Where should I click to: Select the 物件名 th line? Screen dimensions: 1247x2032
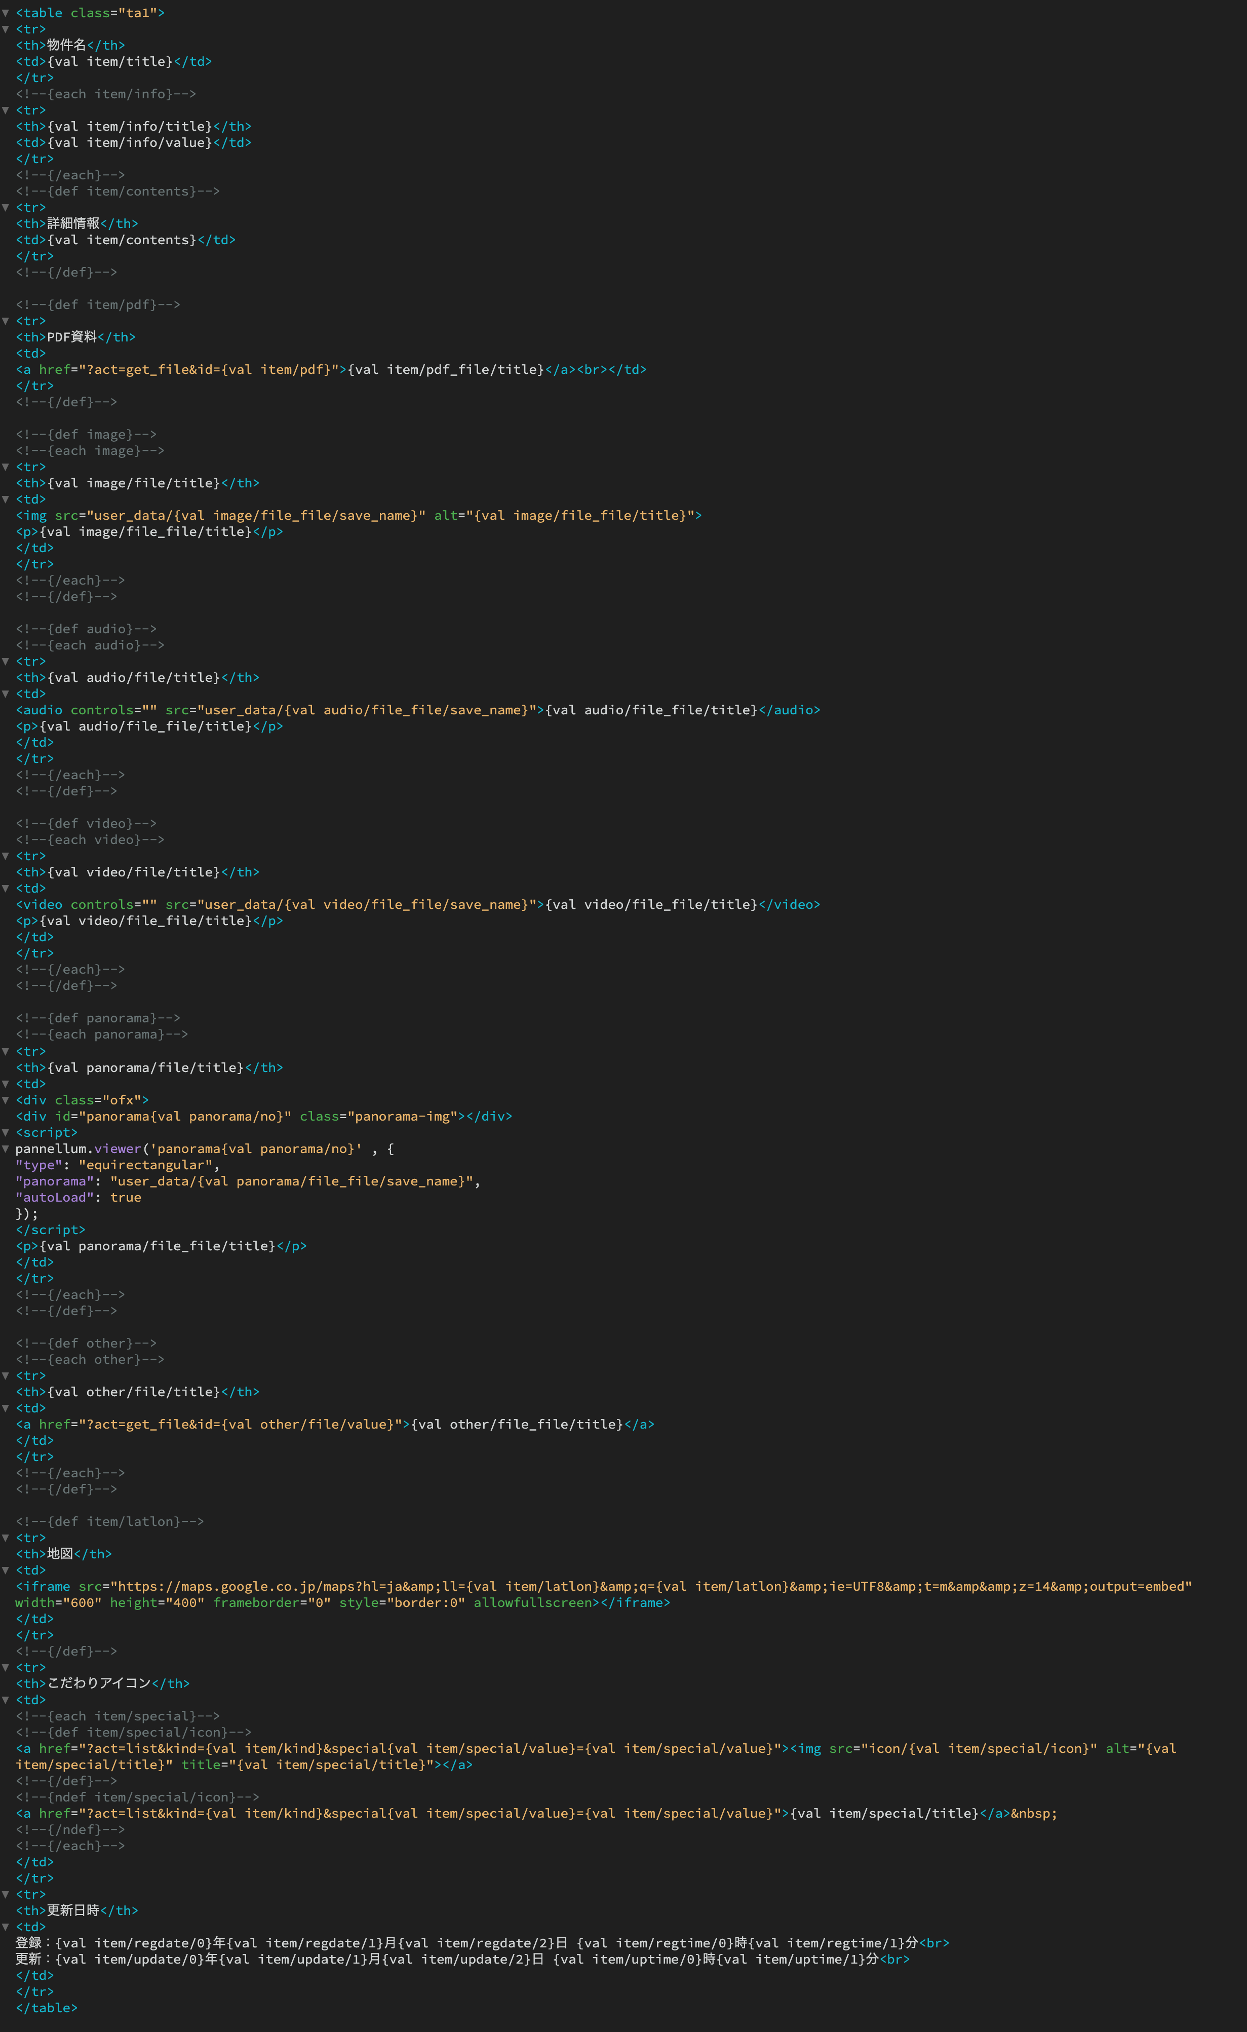tap(70, 46)
